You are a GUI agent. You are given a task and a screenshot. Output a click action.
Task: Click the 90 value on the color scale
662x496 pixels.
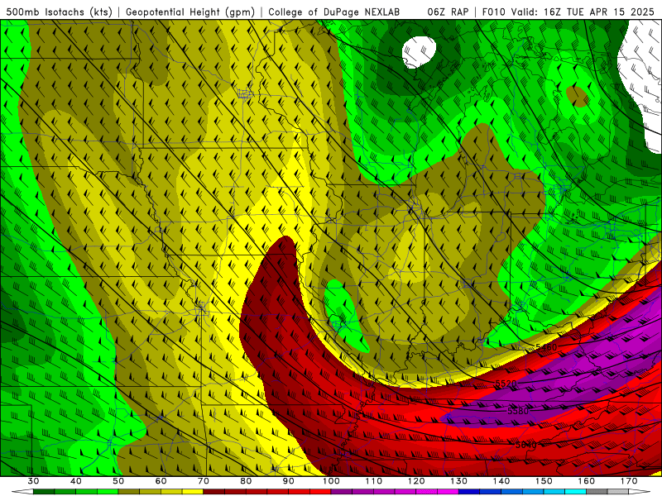289,481
